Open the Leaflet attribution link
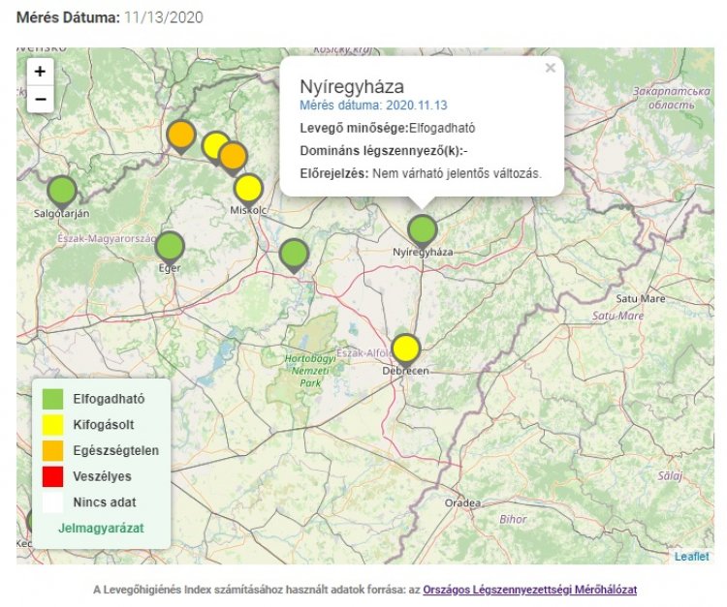 [x=692, y=557]
